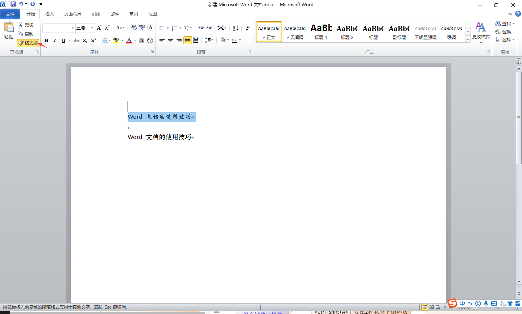This screenshot has width=522, height=314.
Task: Click the Phonetic Guide (wén) icon
Action: (142, 28)
